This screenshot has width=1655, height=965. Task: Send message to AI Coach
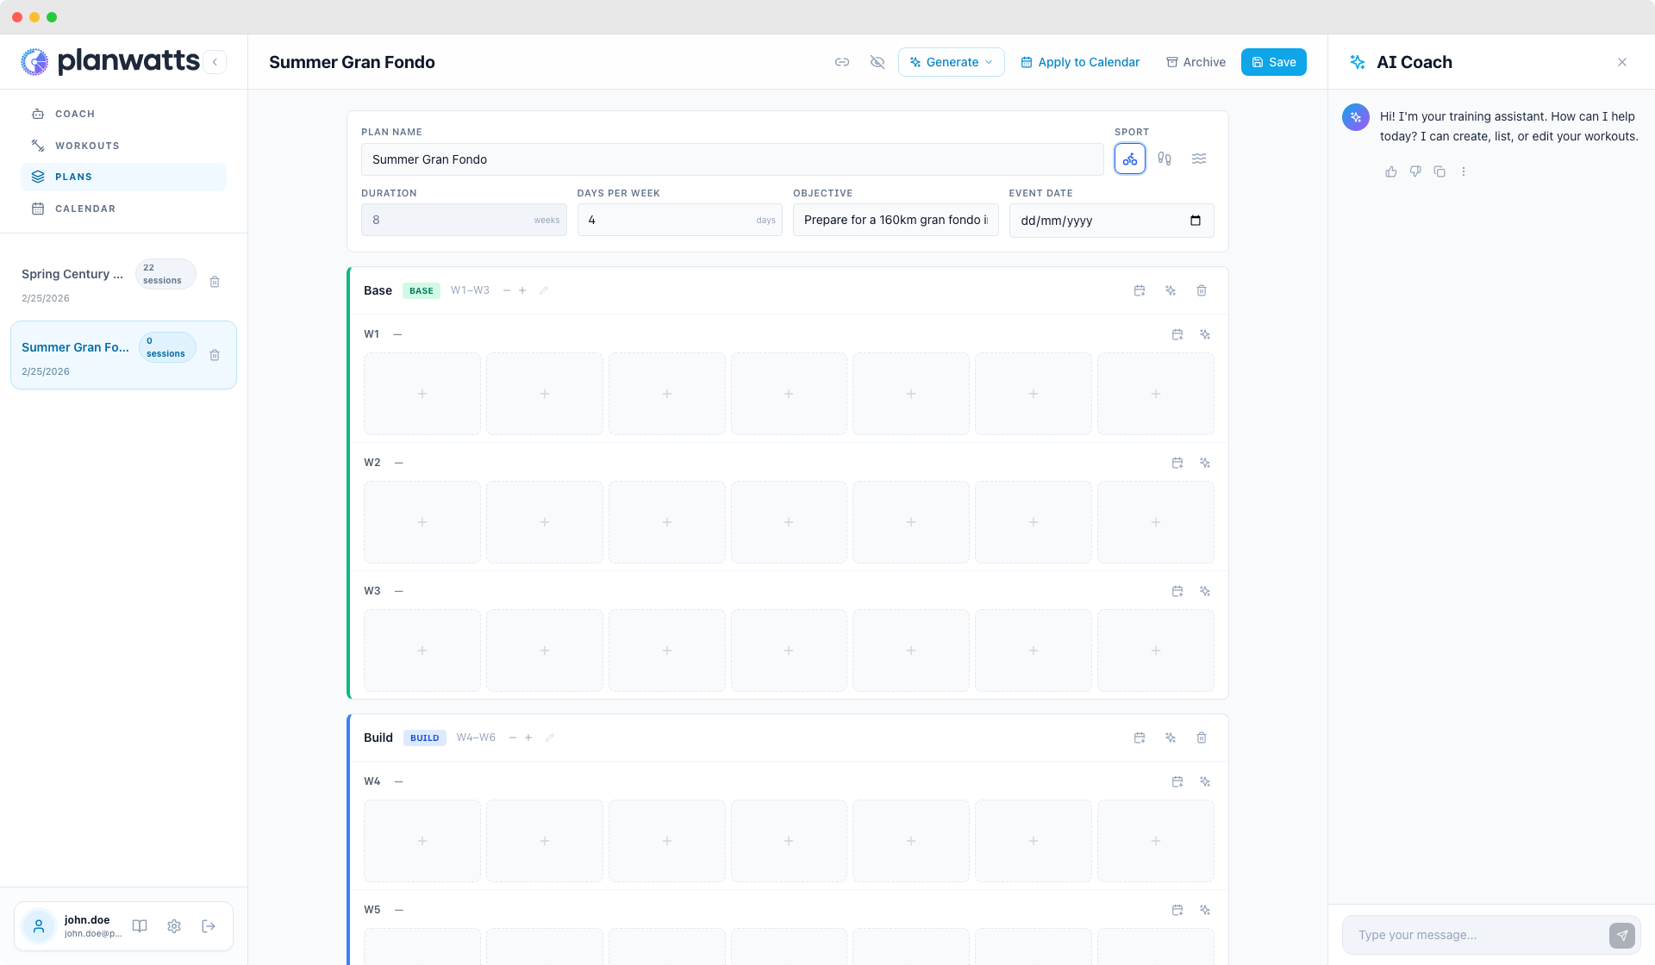tap(1622, 935)
